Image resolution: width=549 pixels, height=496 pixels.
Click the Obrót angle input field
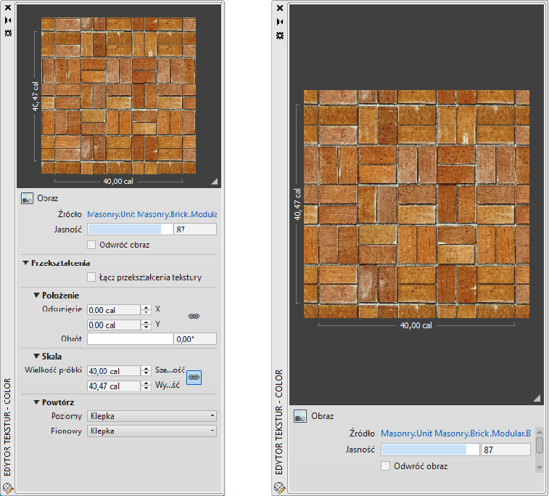(194, 339)
